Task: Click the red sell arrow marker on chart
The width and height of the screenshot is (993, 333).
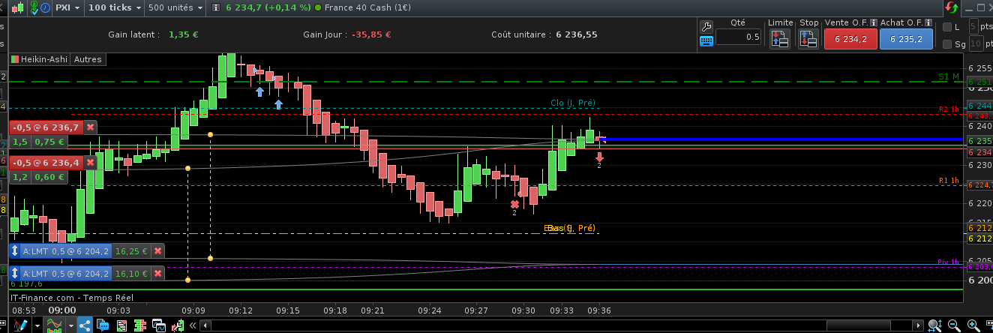Action: pyautogui.click(x=599, y=157)
